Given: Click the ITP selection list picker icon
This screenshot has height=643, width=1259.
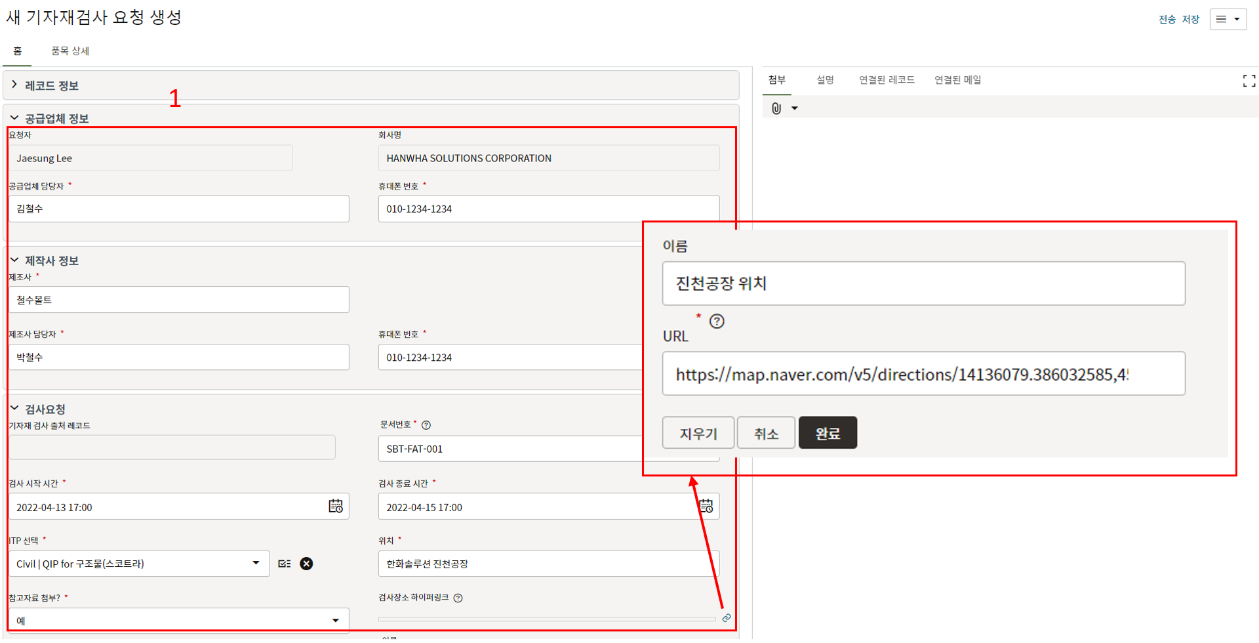Looking at the screenshot, I should (285, 564).
